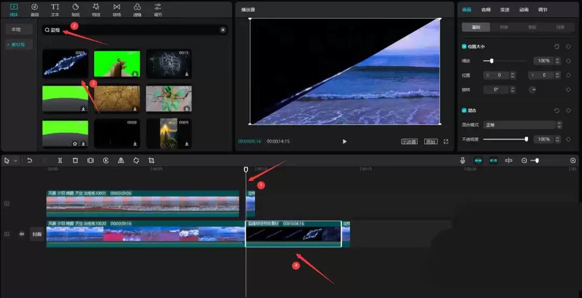
Task: Click the split clip tool in timeline toolbar
Action: (x=60, y=160)
